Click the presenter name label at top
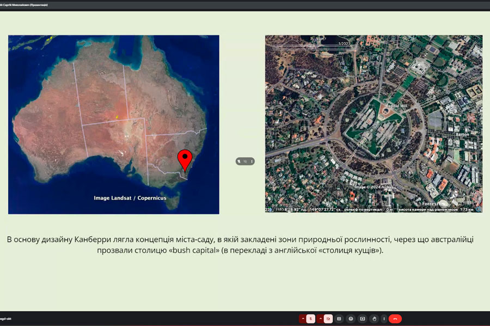The height and width of the screenshot is (326, 490). pyautogui.click(x=24, y=4)
